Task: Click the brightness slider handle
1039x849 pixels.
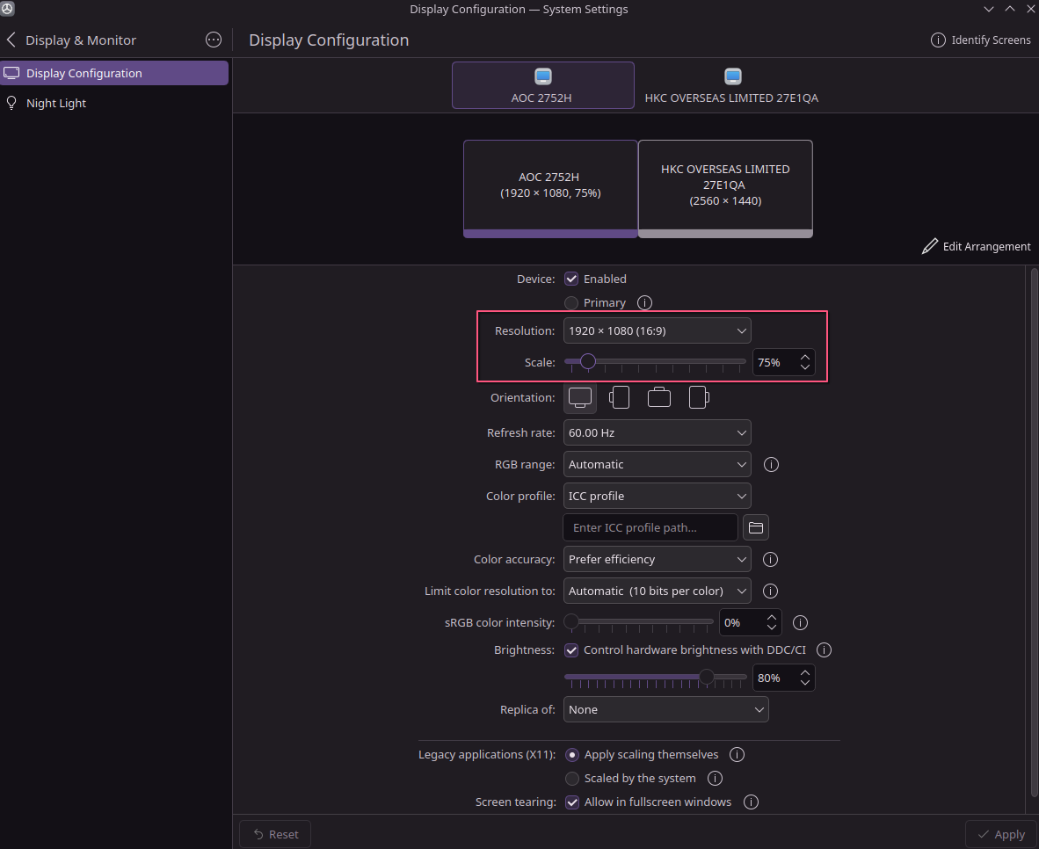Action: (x=707, y=678)
